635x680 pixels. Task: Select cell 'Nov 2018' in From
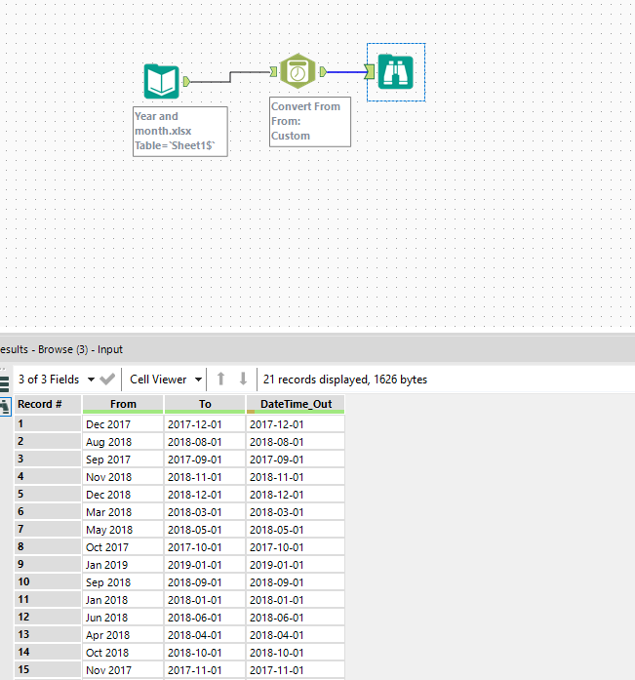[123, 477]
